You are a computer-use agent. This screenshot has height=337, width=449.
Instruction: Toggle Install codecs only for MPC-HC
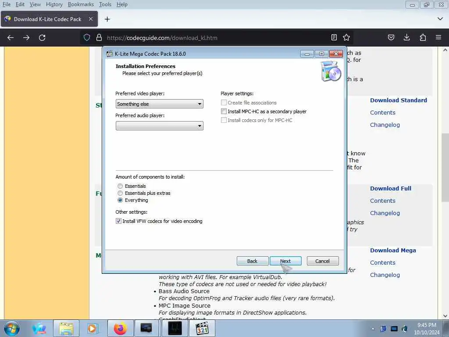tap(224, 120)
